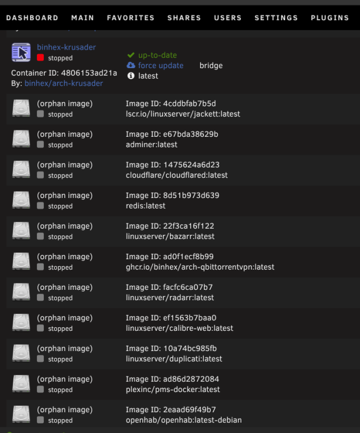Click plexinc/pms-docker:latest image name
This screenshot has height=433, width=360.
[173, 390]
